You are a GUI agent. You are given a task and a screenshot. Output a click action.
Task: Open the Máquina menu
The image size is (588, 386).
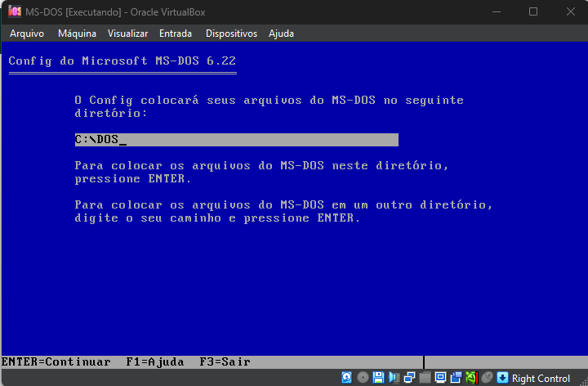[x=77, y=34]
